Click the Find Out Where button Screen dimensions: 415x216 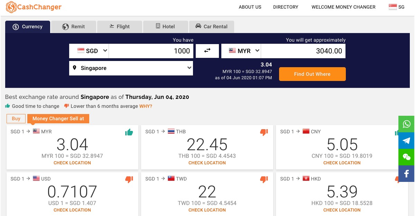[x=312, y=74]
